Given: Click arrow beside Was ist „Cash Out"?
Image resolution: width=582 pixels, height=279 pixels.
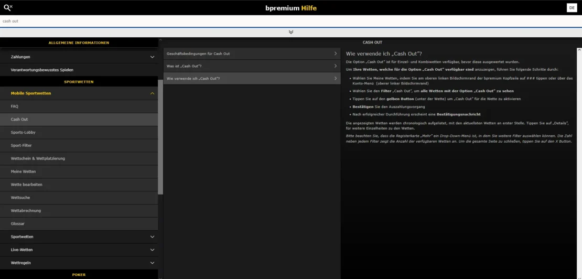Looking at the screenshot, I should tap(336, 66).
